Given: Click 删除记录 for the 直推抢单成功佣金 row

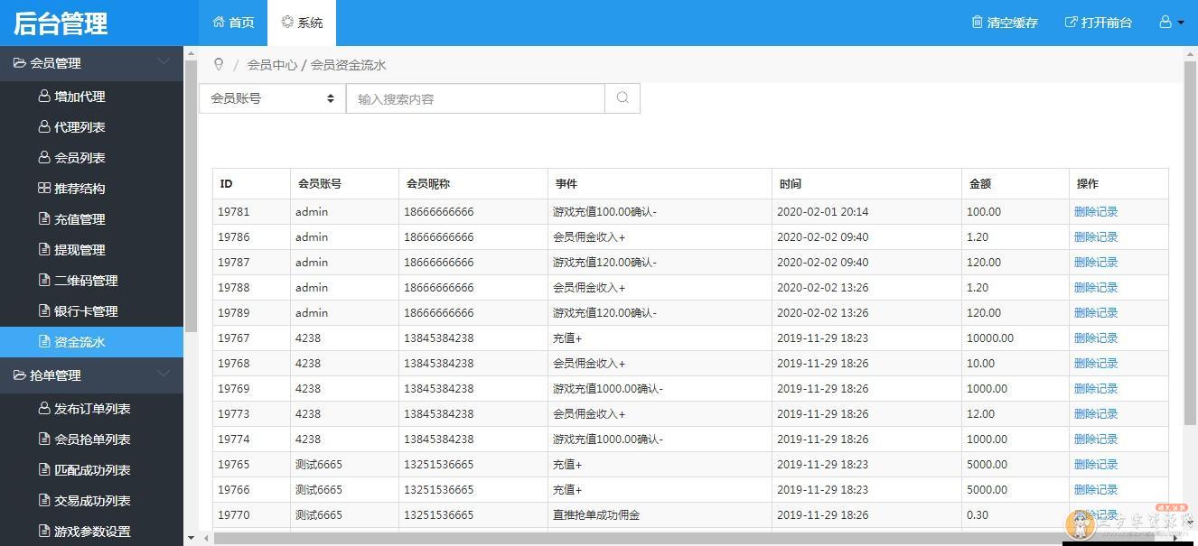Looking at the screenshot, I should [x=1097, y=514].
